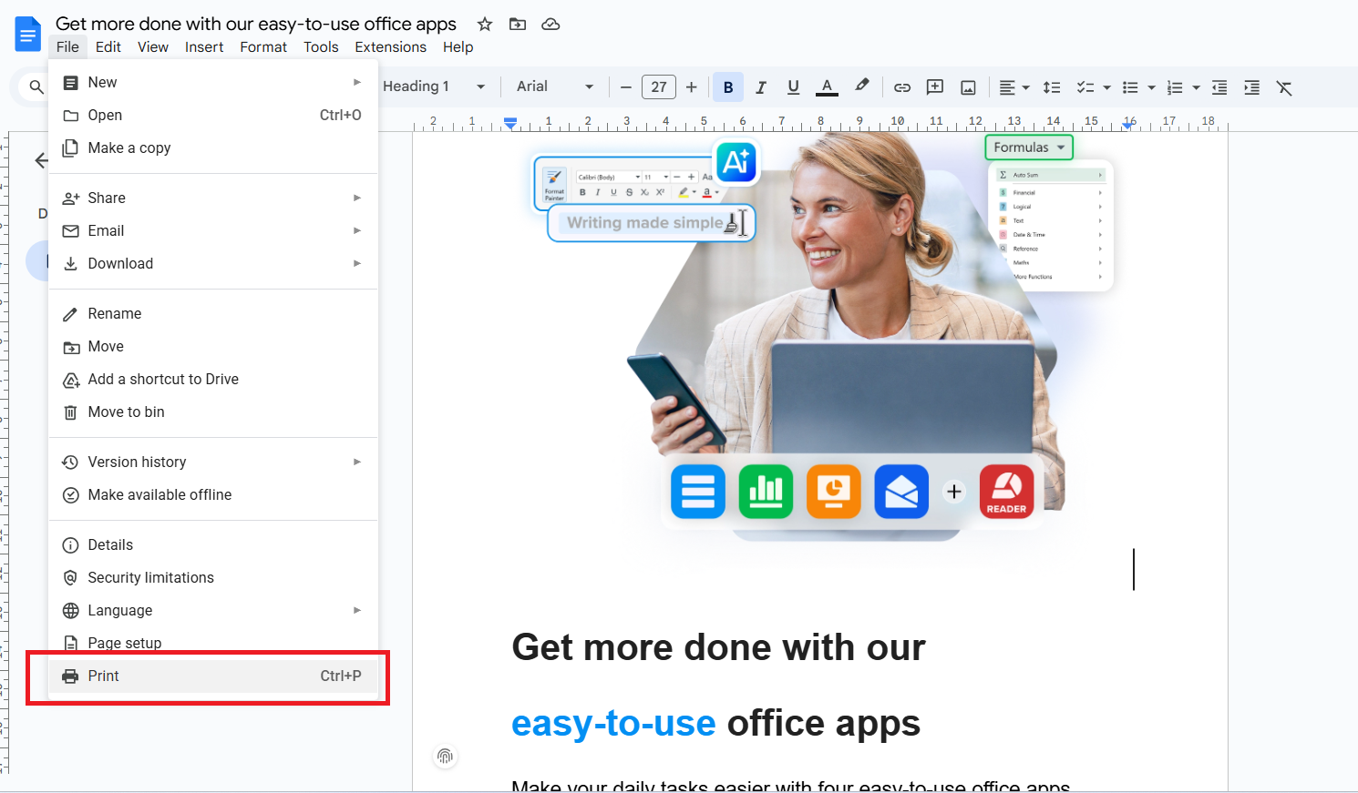Open the Google Docs home icon
The width and height of the screenshot is (1358, 793).
coord(27,34)
